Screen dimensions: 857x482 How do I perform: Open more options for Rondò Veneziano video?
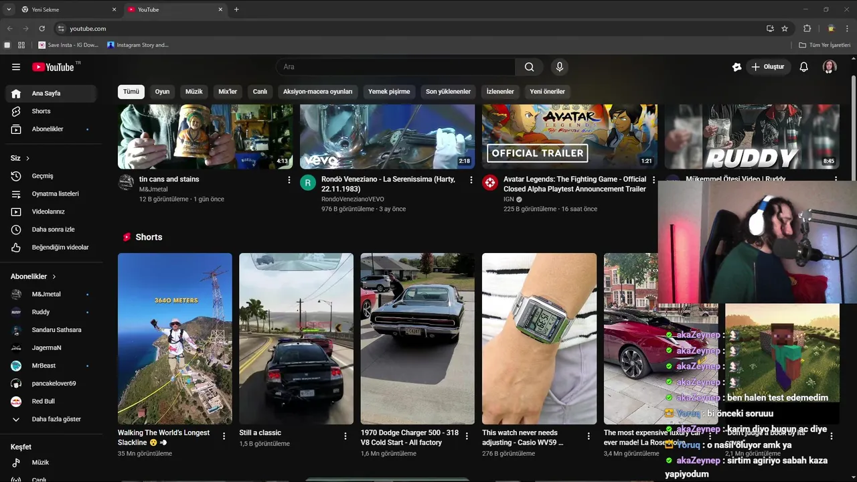tap(471, 180)
